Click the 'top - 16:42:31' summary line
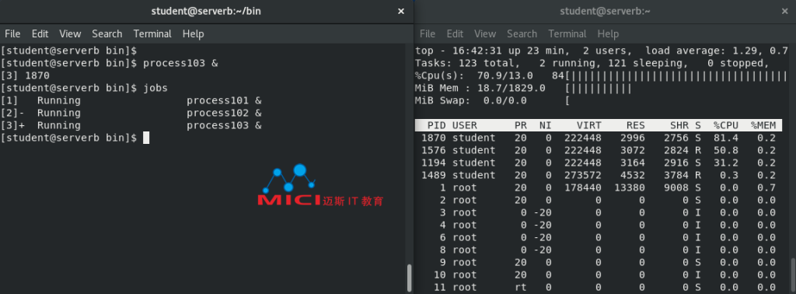This screenshot has height=294, width=796. [x=601, y=51]
